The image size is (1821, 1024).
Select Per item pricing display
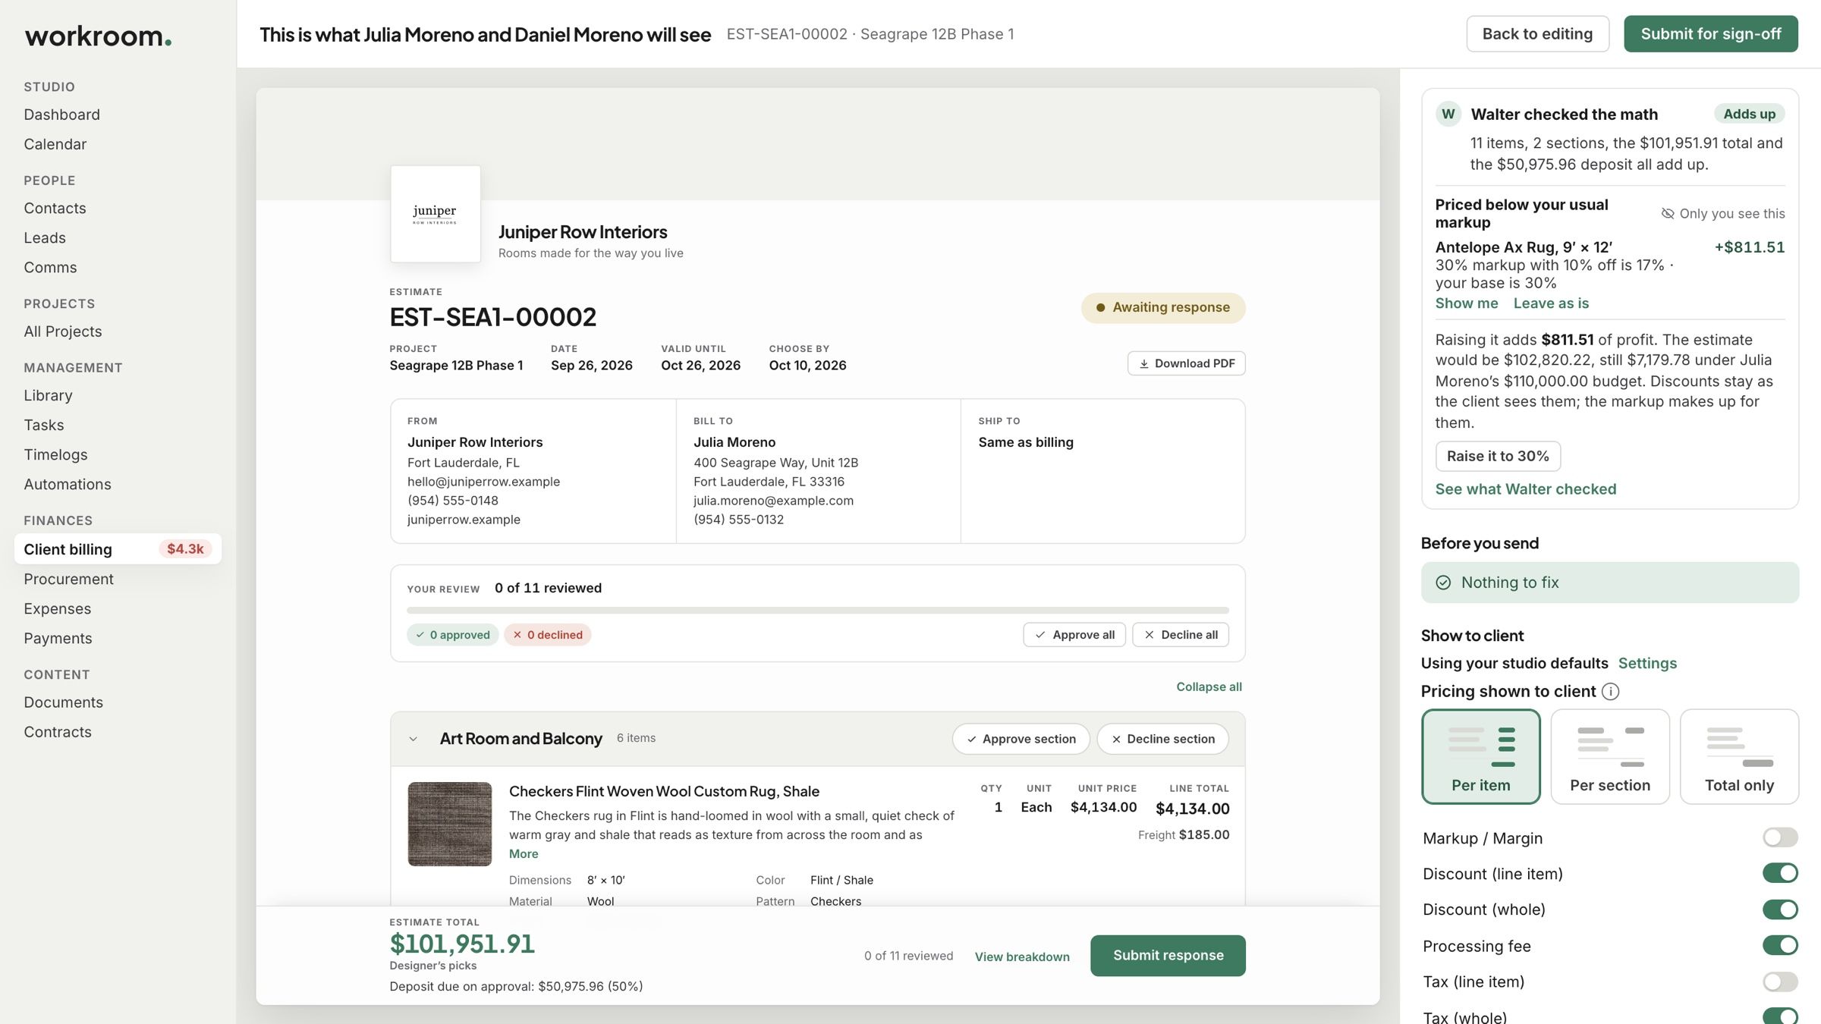point(1480,756)
